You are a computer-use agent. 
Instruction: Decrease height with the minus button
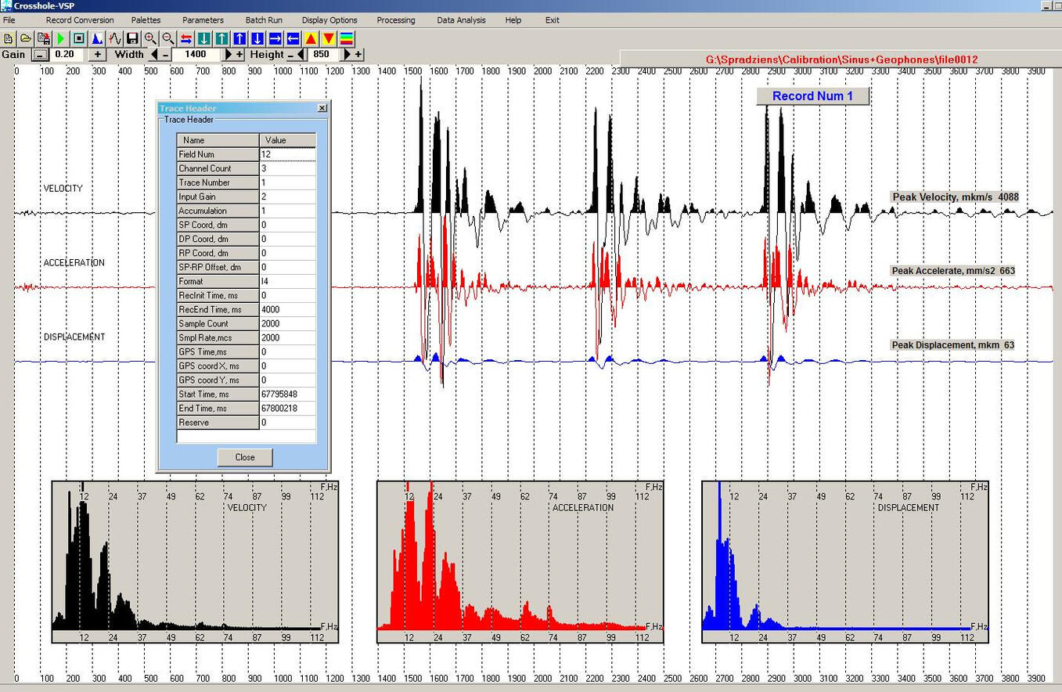click(290, 55)
